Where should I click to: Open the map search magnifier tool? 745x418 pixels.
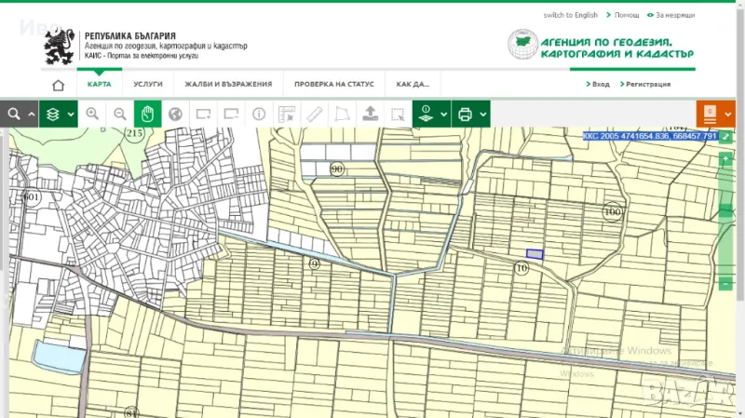[14, 115]
